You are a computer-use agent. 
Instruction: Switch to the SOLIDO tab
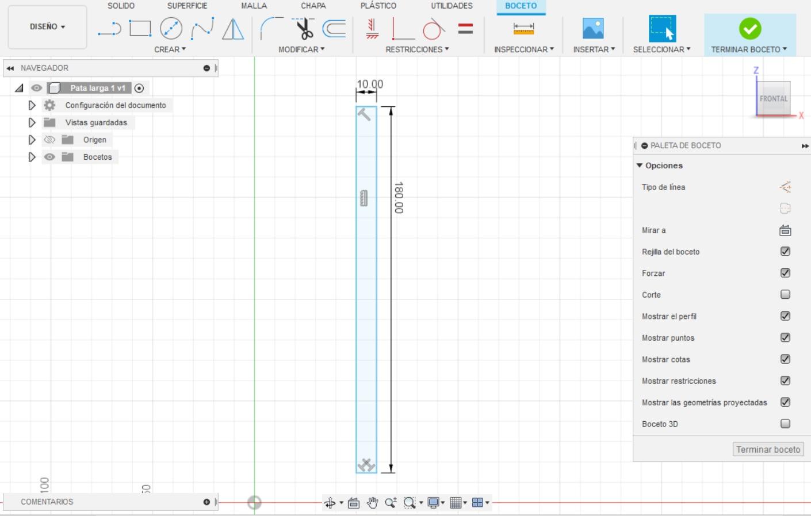[x=121, y=6]
